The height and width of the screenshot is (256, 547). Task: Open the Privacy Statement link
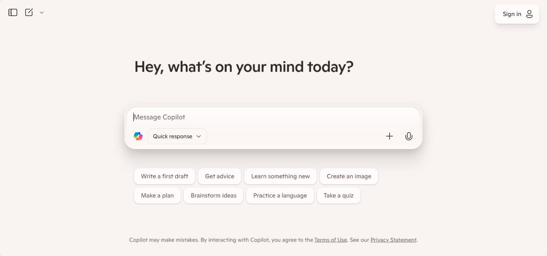[393, 240]
